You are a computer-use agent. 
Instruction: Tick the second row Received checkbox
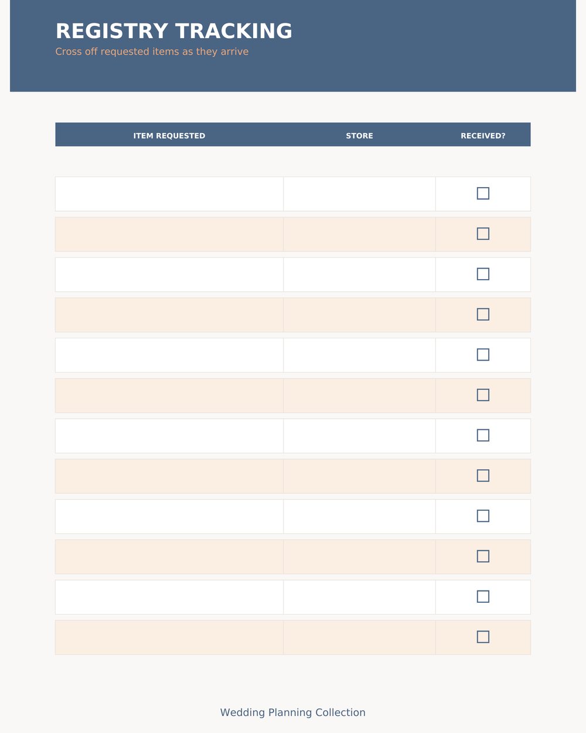click(483, 233)
